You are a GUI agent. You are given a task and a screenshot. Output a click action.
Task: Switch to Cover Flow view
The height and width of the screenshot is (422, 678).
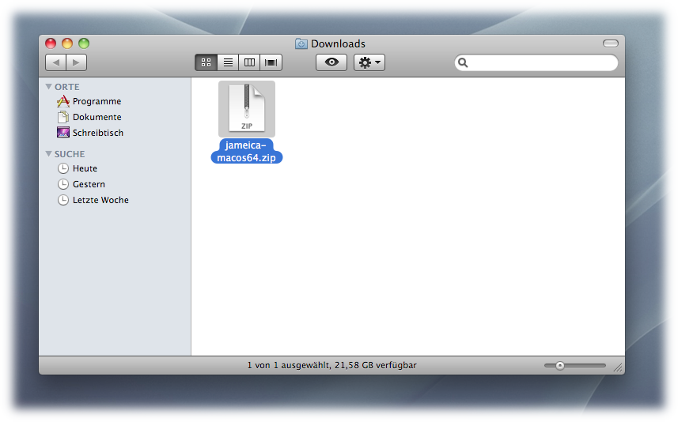click(271, 62)
